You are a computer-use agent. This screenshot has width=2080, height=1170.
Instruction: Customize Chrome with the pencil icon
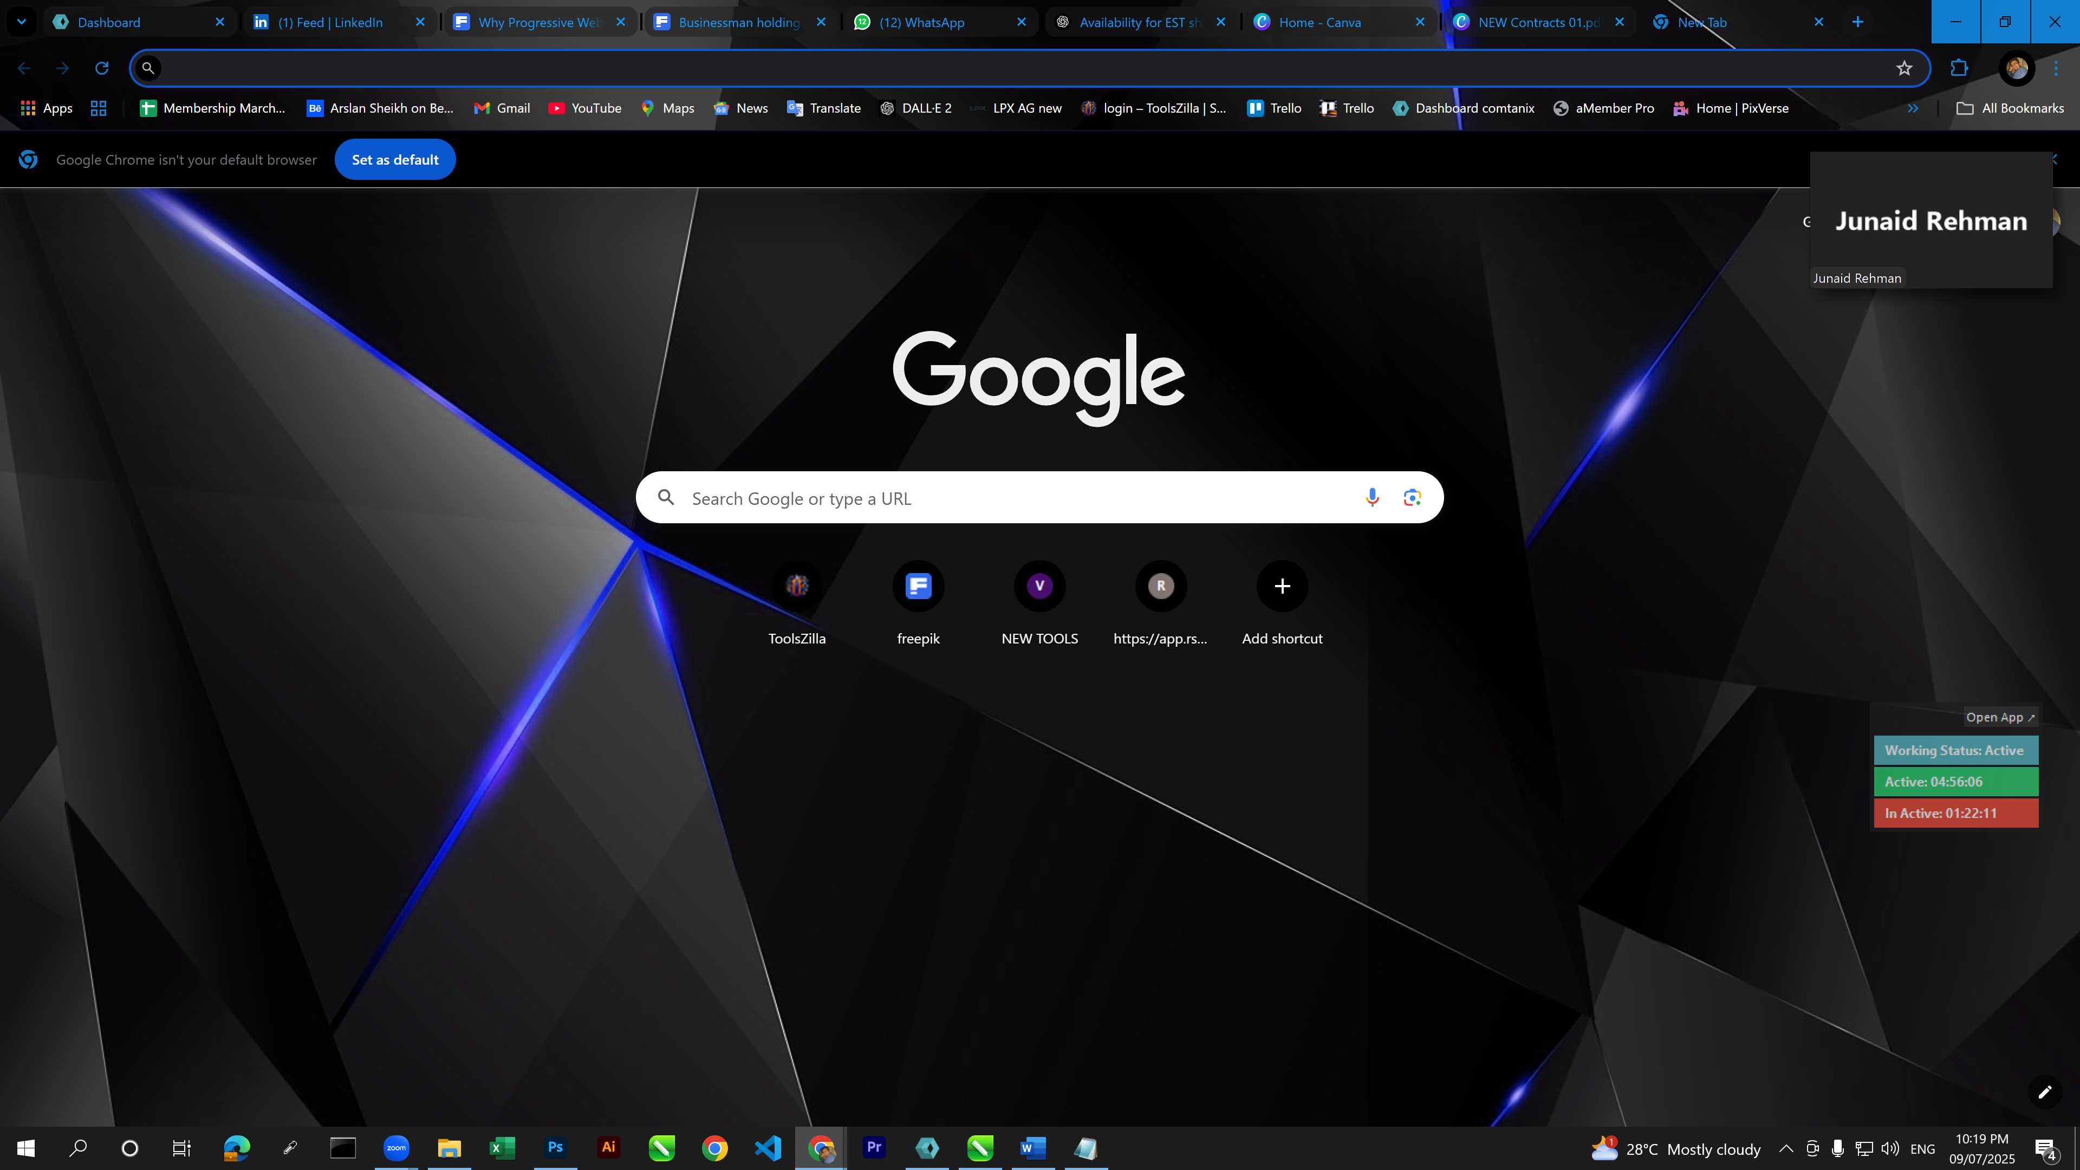[2044, 1093]
